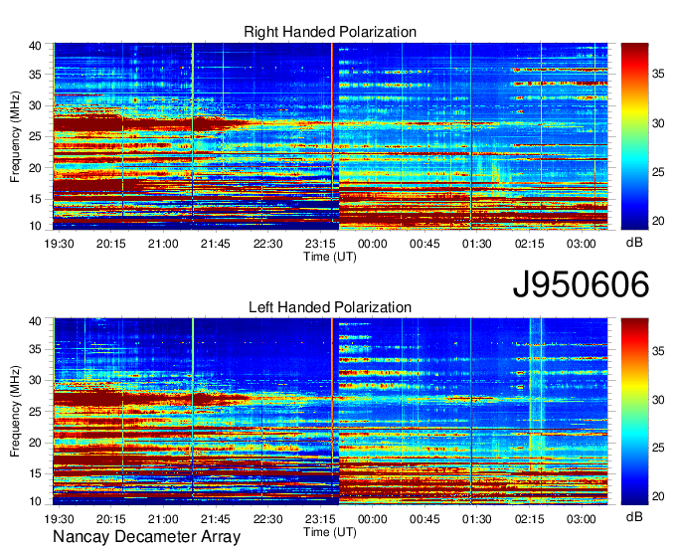
Task: Click the 00:00 time tick under Left Handed plot
Action: pos(372,519)
